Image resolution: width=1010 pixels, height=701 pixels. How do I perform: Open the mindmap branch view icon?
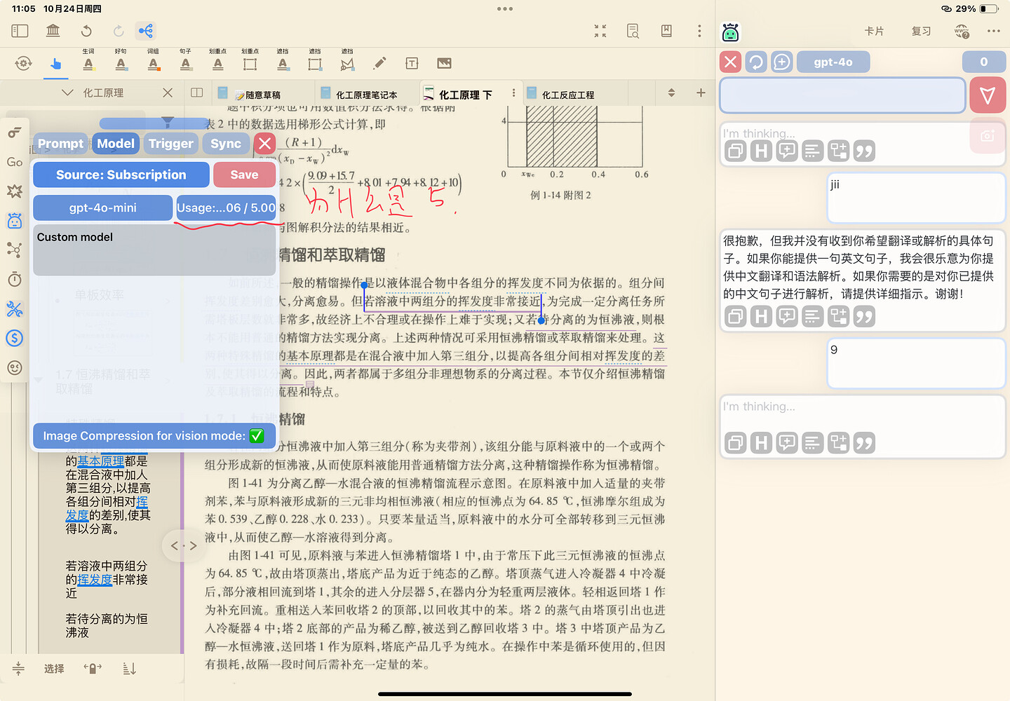click(146, 31)
